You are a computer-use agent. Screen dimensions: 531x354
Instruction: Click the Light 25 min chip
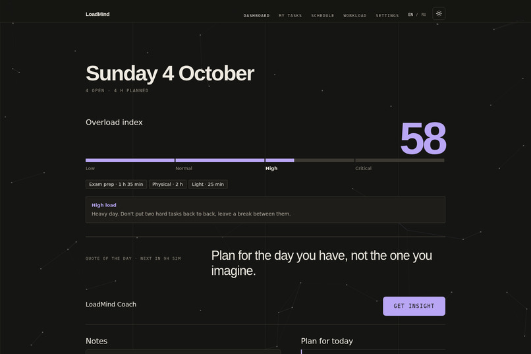coord(208,185)
